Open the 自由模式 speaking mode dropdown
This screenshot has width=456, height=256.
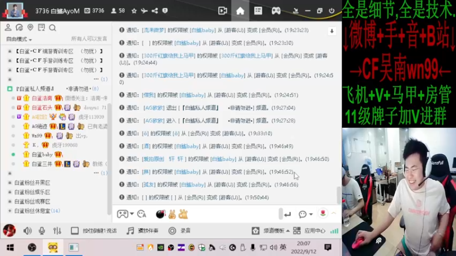(19, 39)
